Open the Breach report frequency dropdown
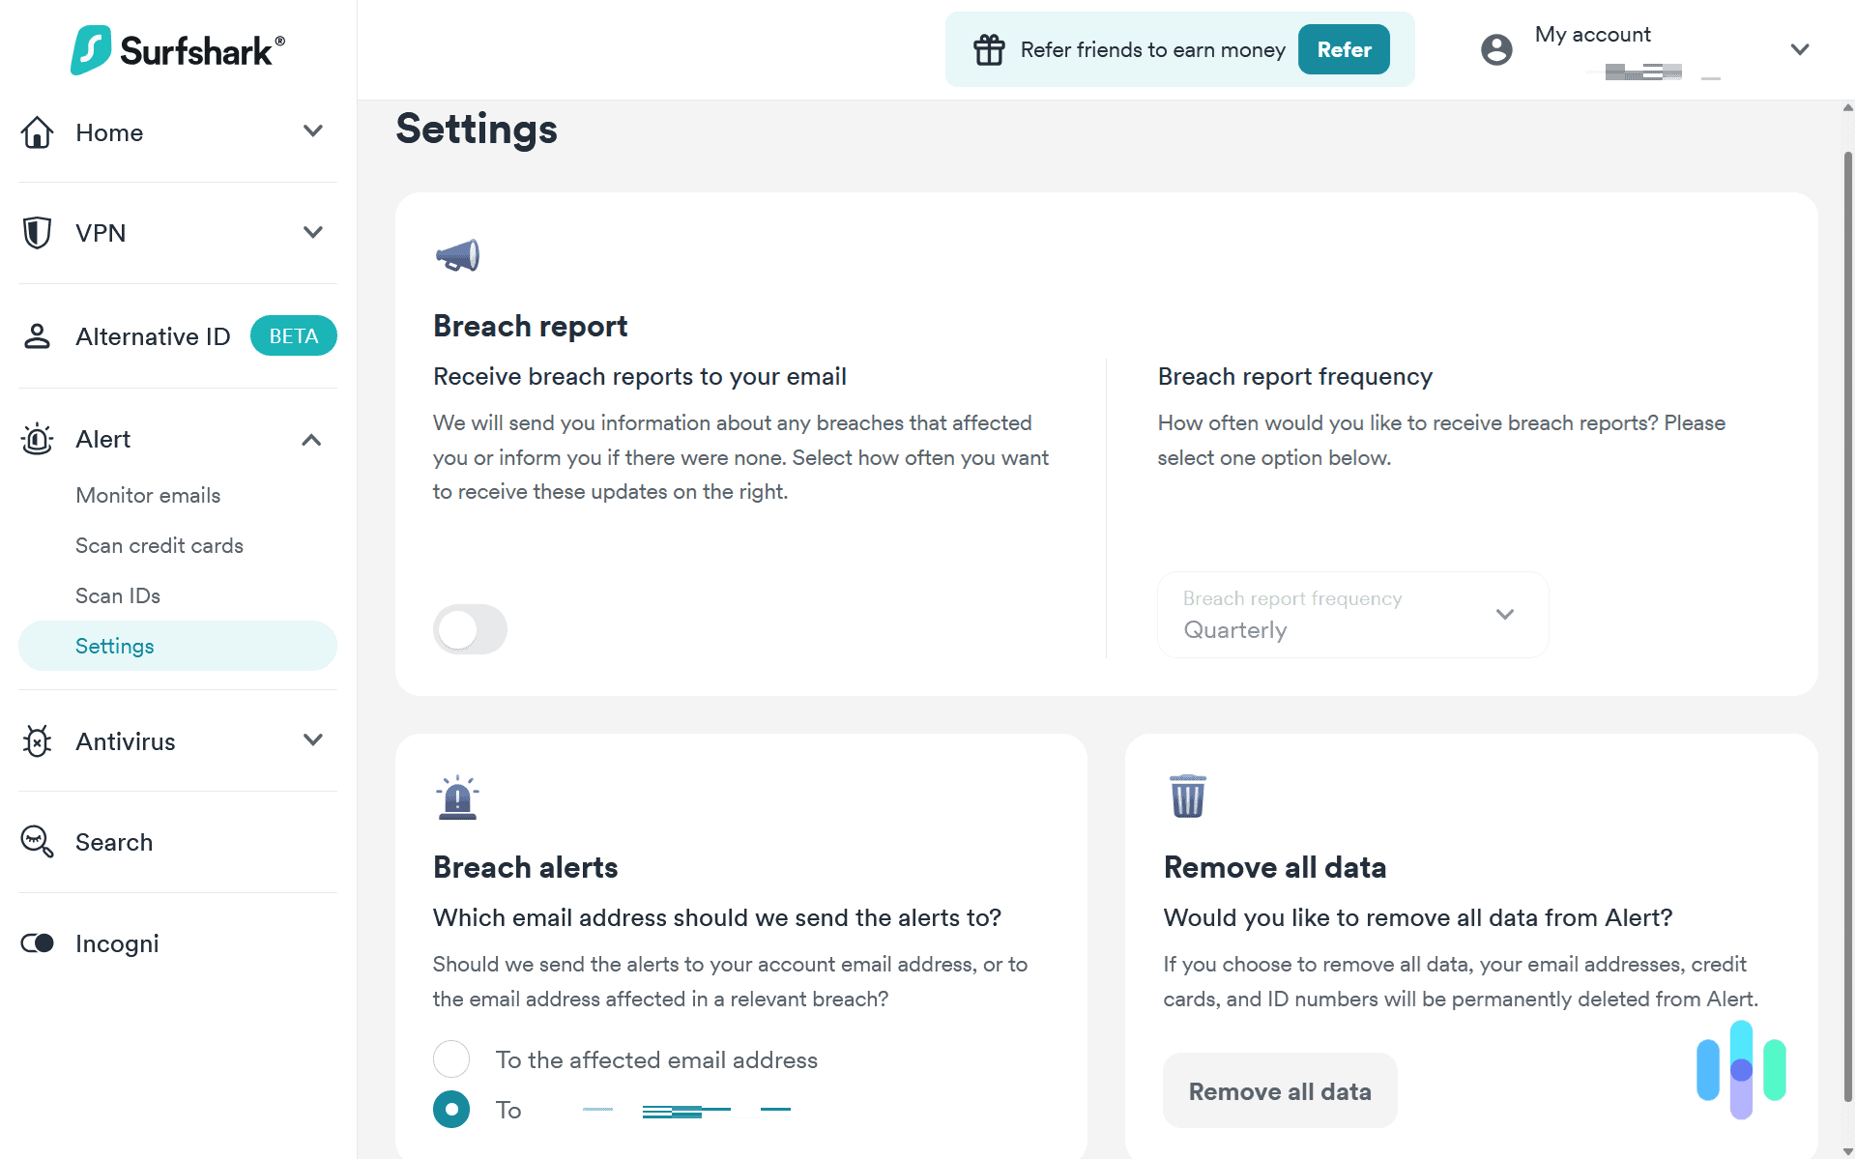This screenshot has width=1855, height=1159. pyautogui.click(x=1351, y=615)
